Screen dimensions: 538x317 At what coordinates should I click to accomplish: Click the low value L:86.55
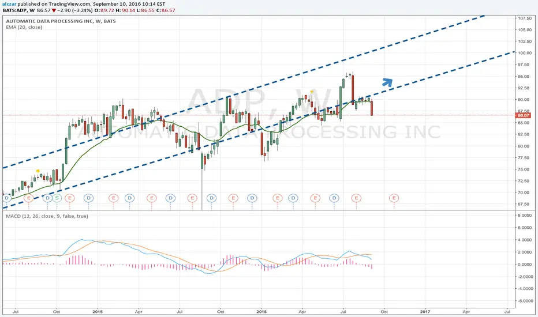[145, 10]
